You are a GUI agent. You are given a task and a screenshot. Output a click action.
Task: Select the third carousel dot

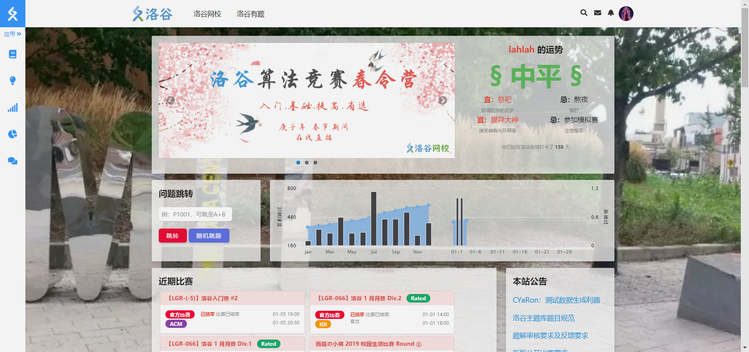coord(315,162)
